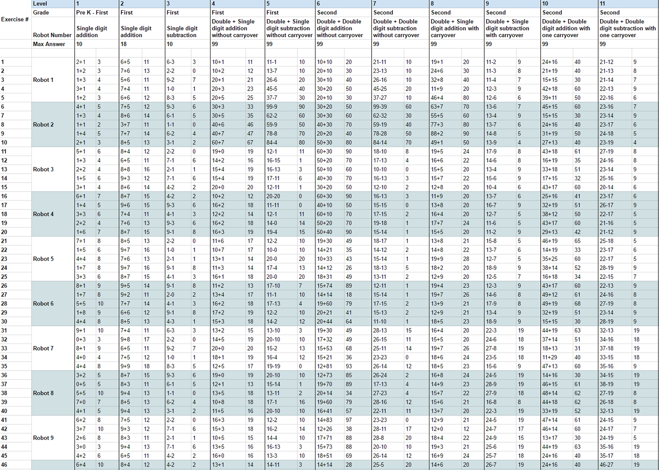The height and width of the screenshot is (470, 659).
Task: Select the 'Robot 7' label
Action: 43,348
